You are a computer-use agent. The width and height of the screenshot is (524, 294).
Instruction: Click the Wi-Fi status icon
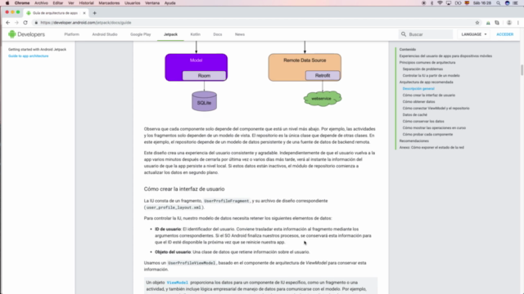pos(440,3)
